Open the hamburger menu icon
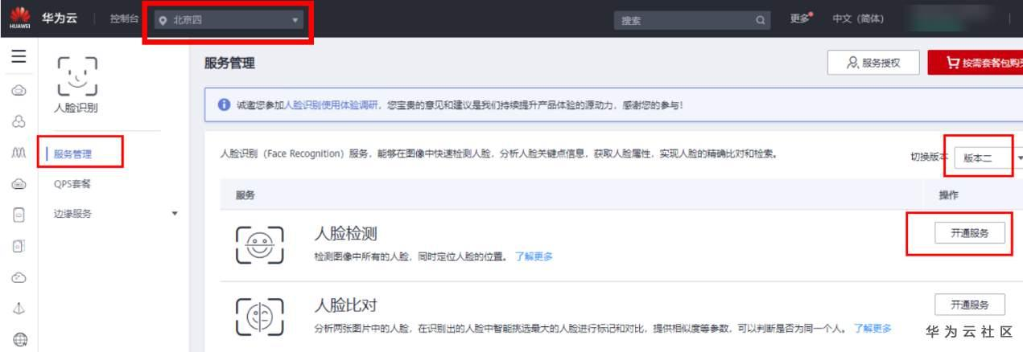This screenshot has height=352, width=1023. 18,57
